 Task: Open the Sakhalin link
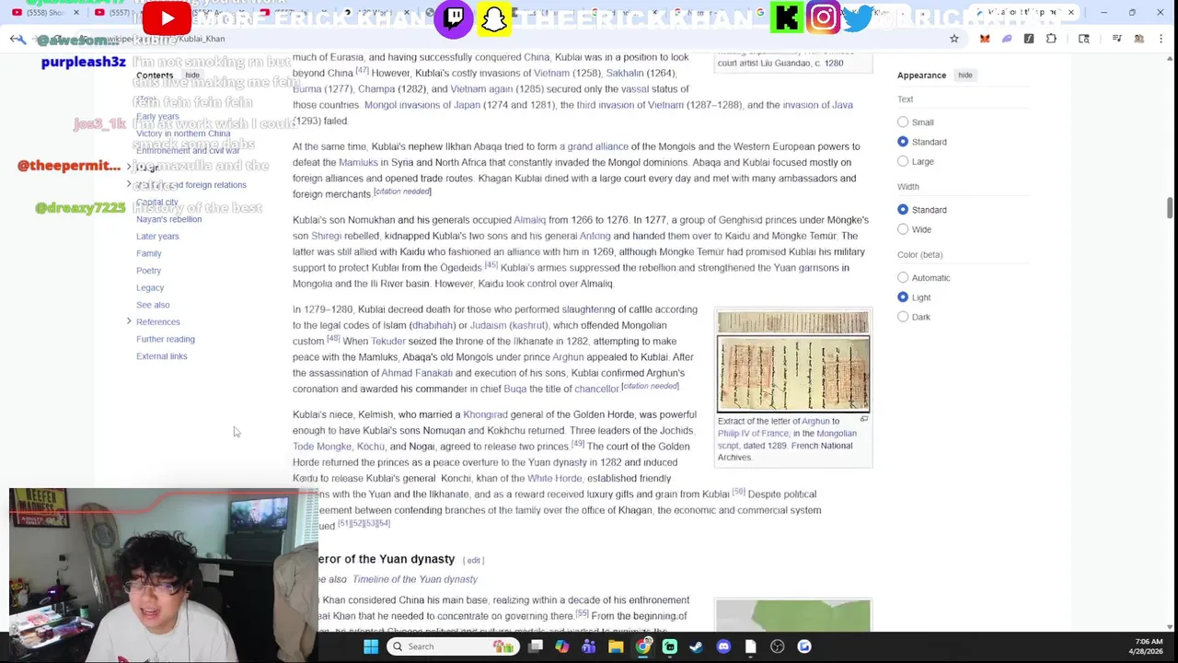tap(624, 73)
